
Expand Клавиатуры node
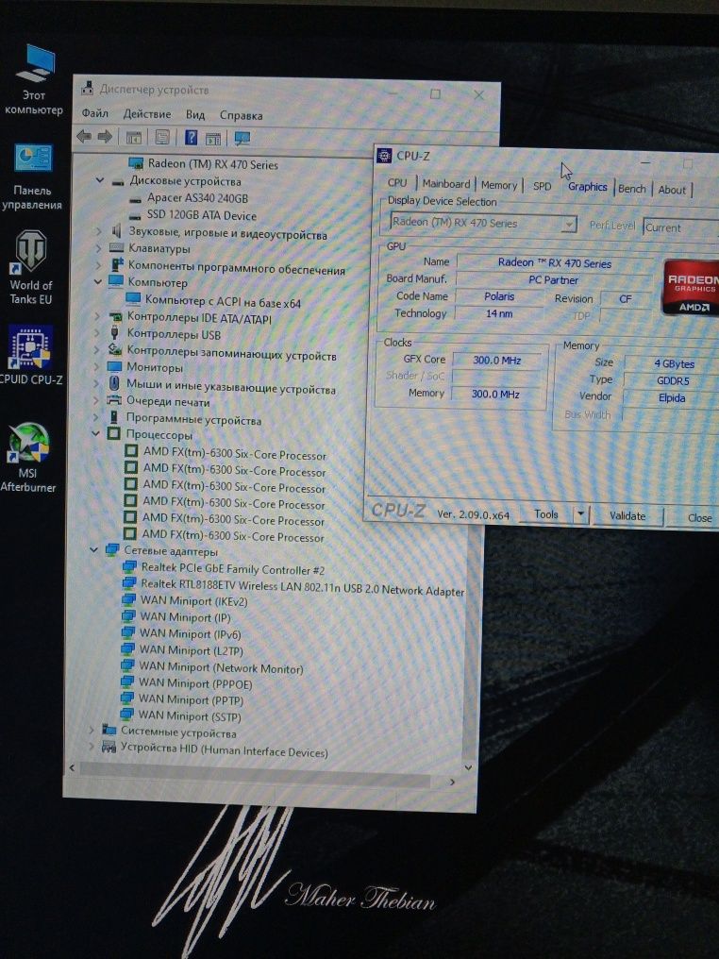98,247
